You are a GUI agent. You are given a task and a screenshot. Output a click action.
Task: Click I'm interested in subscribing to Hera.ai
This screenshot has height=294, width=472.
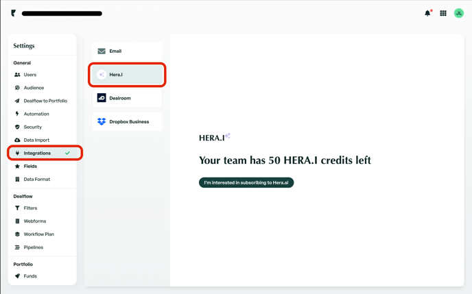click(x=246, y=182)
